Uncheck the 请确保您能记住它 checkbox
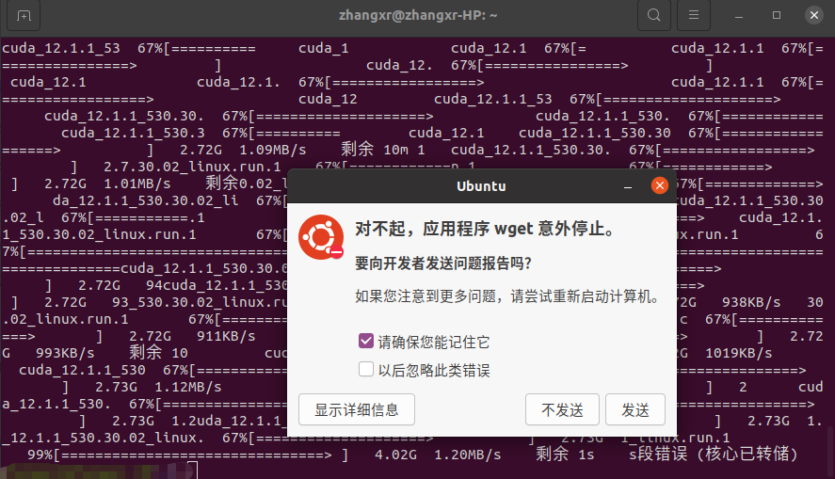This screenshot has width=835, height=479. pos(366,341)
